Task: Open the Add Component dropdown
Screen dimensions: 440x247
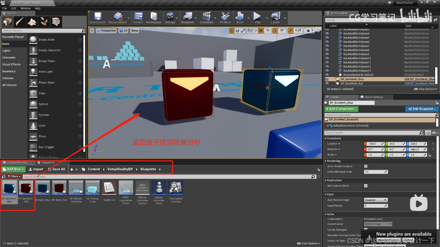Action: pos(341,109)
